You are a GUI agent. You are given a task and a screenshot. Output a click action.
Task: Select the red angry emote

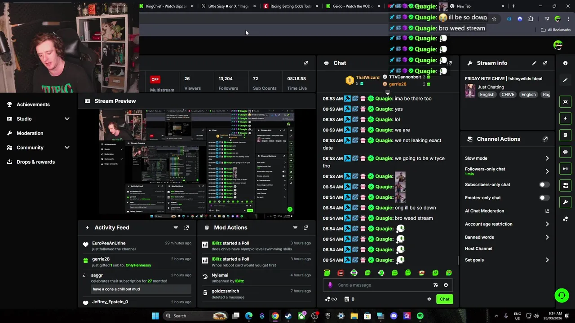click(x=341, y=273)
